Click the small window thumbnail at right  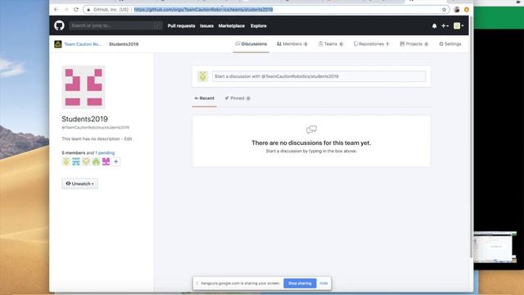(495, 247)
